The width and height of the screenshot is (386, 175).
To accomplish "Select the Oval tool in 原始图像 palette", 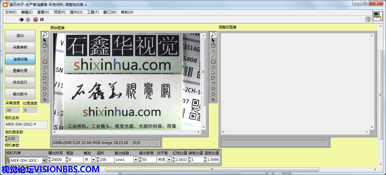I will click(x=45, y=94).
